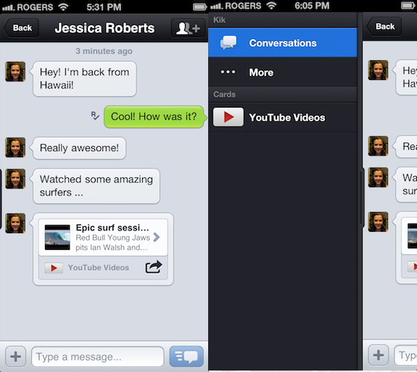
Task: Tap the "Really awesome!" message bubble
Action: tap(79, 148)
